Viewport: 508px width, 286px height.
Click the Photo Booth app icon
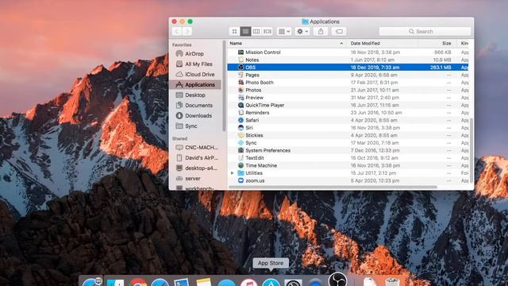pyautogui.click(x=241, y=83)
